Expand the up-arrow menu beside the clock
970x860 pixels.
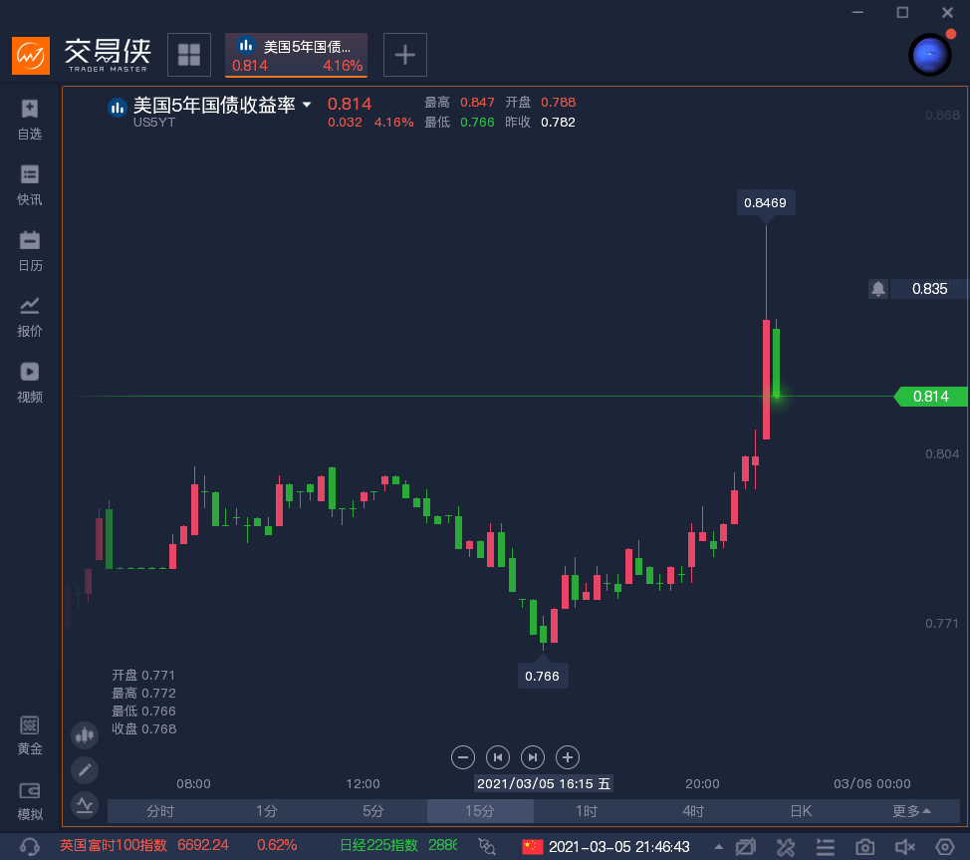click(719, 847)
